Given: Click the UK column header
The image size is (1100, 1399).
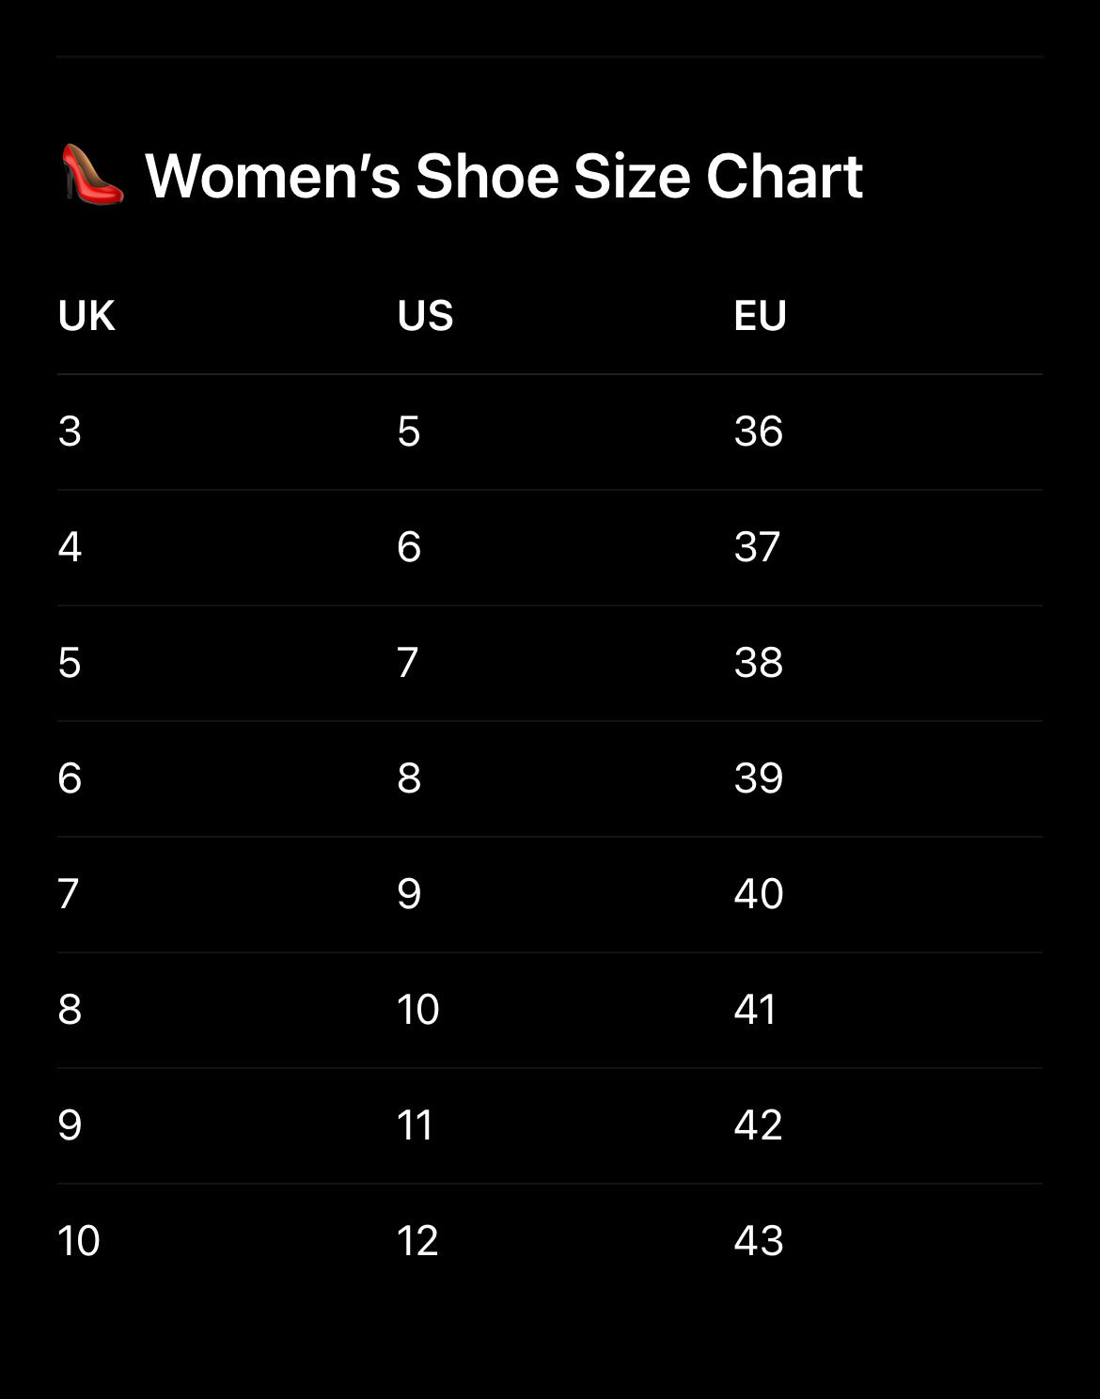Looking at the screenshot, I should (x=86, y=316).
